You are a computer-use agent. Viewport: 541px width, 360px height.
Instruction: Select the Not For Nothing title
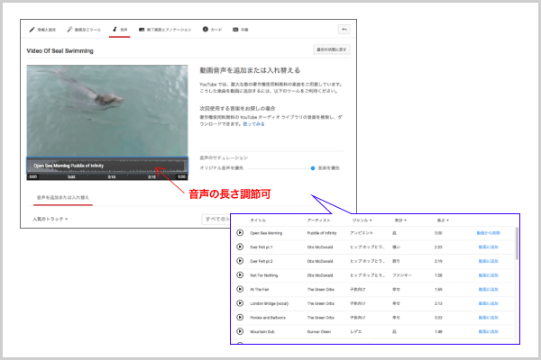pos(263,275)
